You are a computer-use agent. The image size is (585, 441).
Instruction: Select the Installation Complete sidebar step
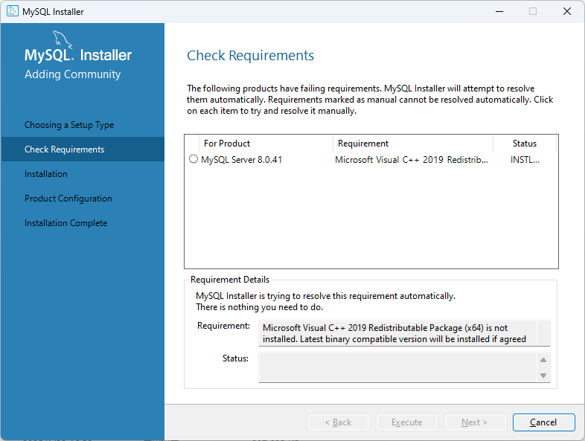point(65,223)
